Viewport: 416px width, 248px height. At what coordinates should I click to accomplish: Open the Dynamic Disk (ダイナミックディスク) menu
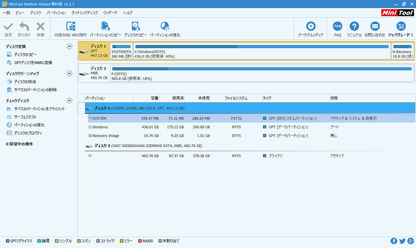click(x=85, y=13)
